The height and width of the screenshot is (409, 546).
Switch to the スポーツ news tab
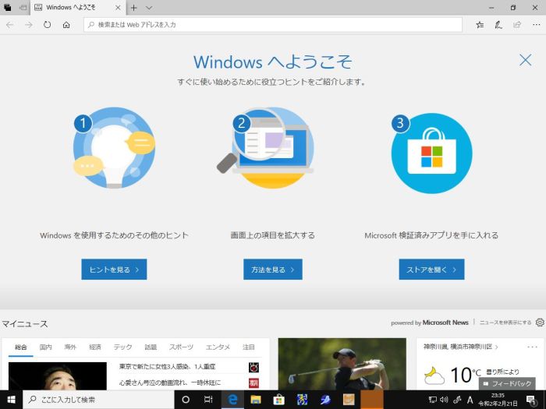coord(181,347)
